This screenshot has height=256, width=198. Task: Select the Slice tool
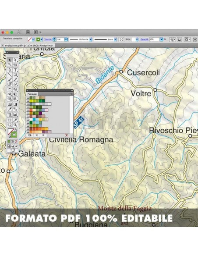(15, 120)
